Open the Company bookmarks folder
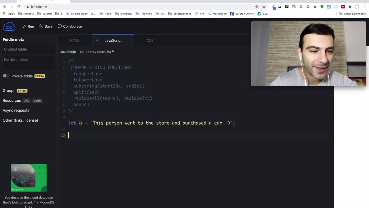This screenshot has width=369, height=208. [123, 14]
